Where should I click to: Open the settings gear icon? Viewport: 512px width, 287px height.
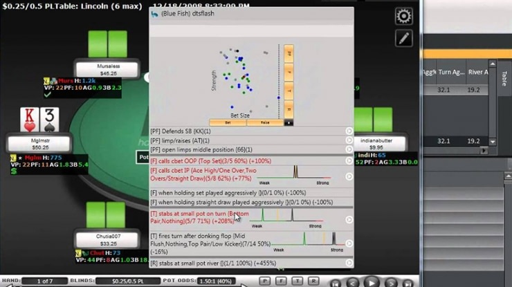[x=403, y=16]
